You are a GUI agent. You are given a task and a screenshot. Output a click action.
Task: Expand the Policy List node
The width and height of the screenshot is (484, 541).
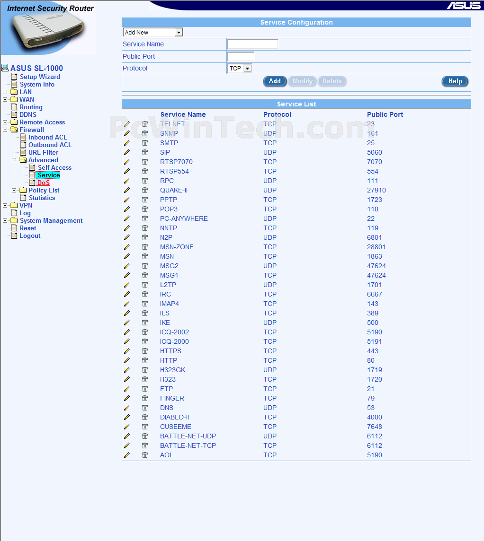14,191
